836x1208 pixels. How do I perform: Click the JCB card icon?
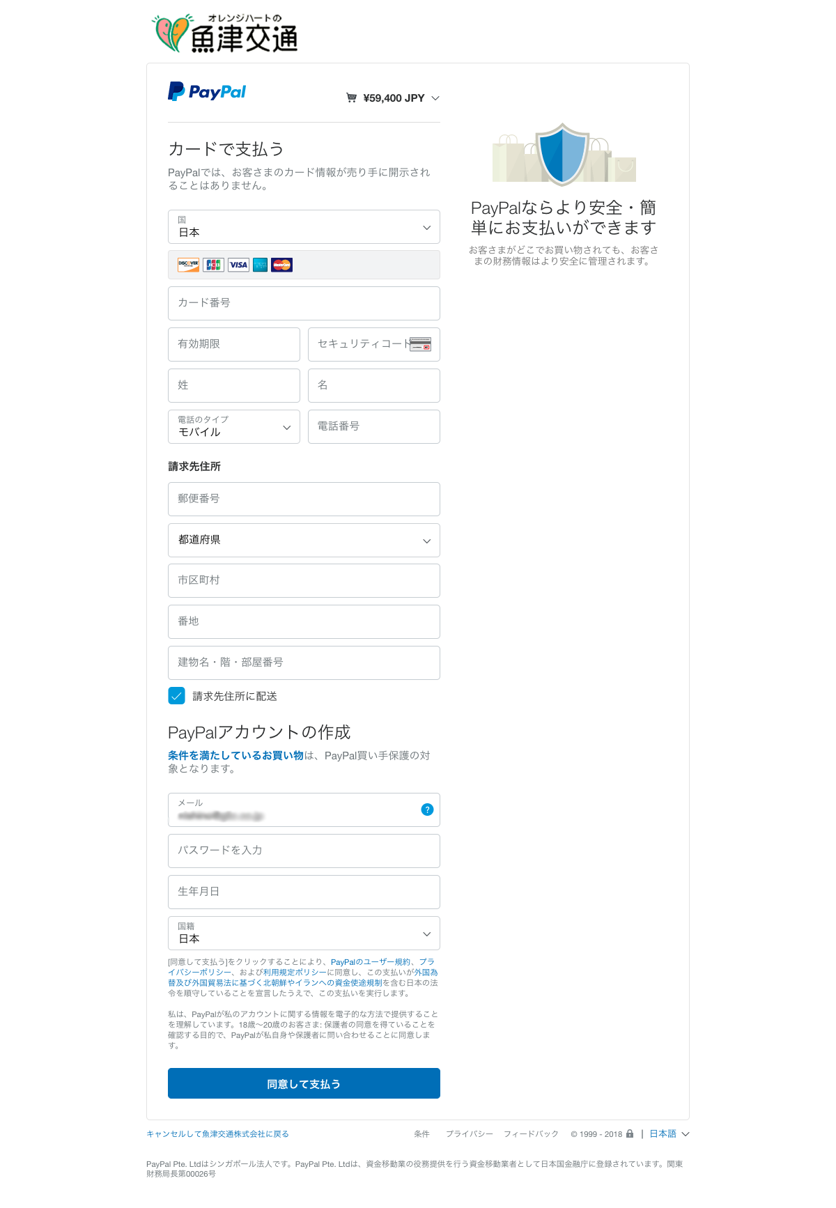coord(213,265)
